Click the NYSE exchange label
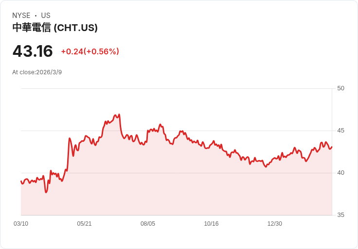The height and width of the screenshot is (249, 358). (x=21, y=16)
